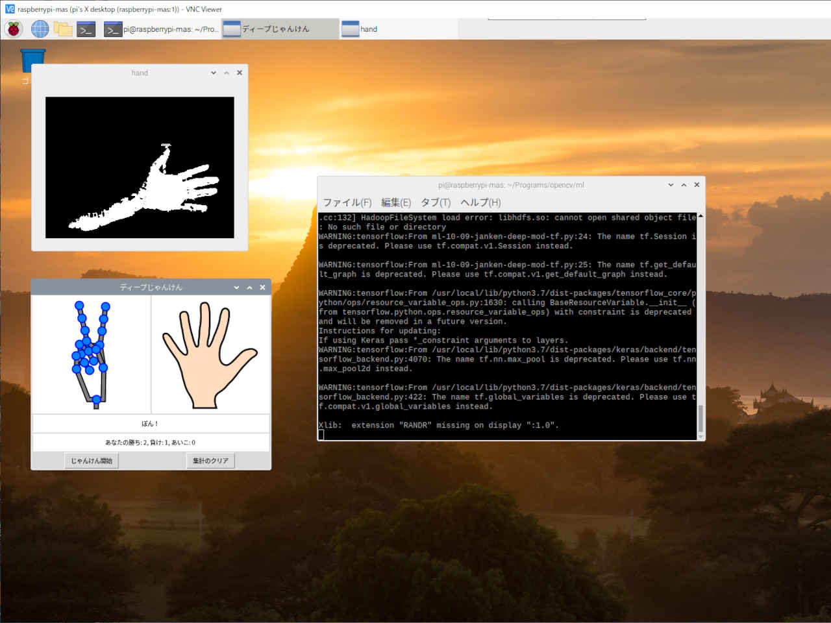
Task: Click the Xlib RANDR missing terminal line
Action: (x=438, y=425)
